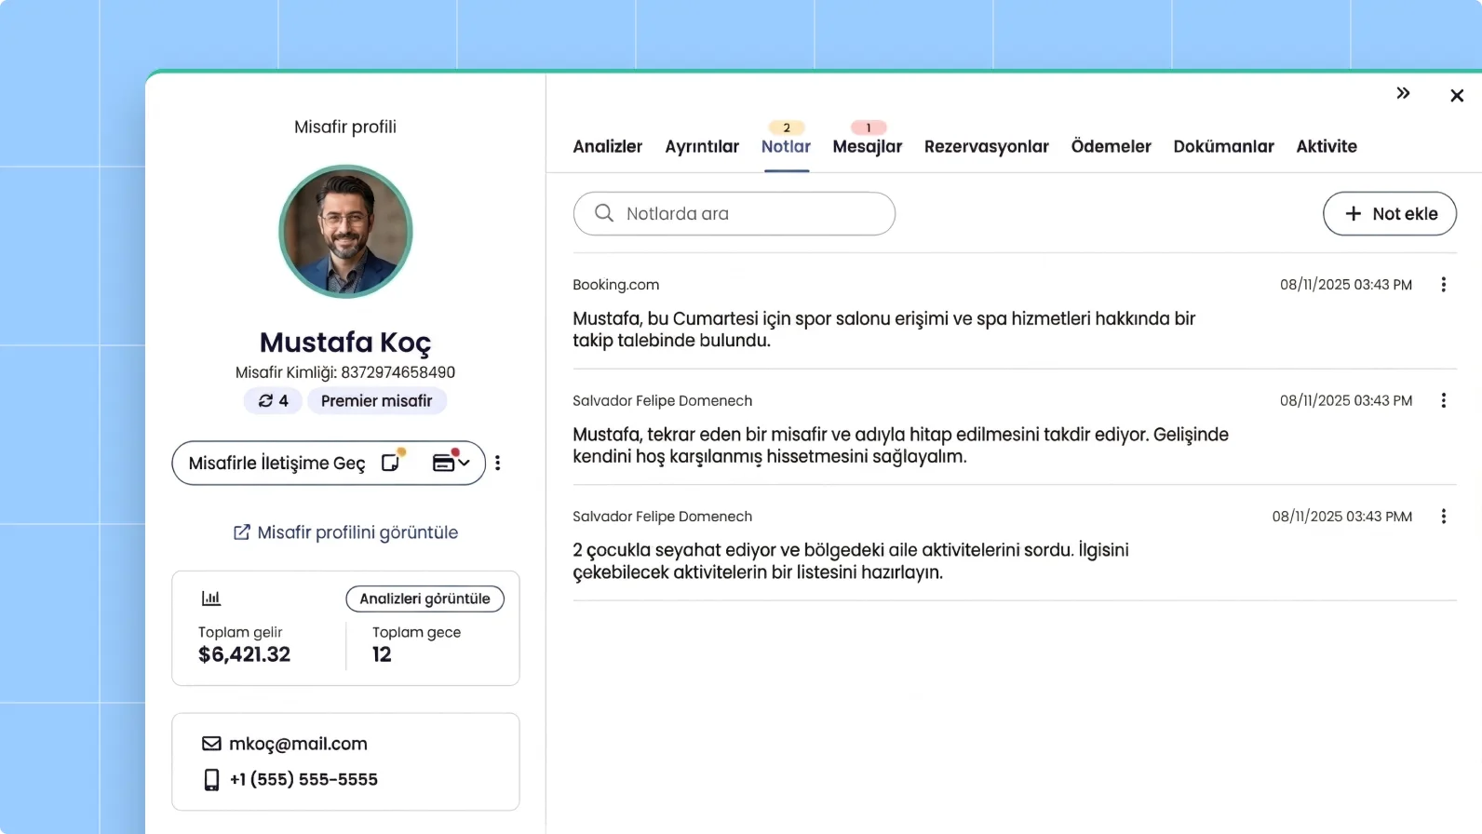This screenshot has height=834, width=1482.
Task: Open more options beside Misafirle İletişime Geç
Action: [498, 463]
